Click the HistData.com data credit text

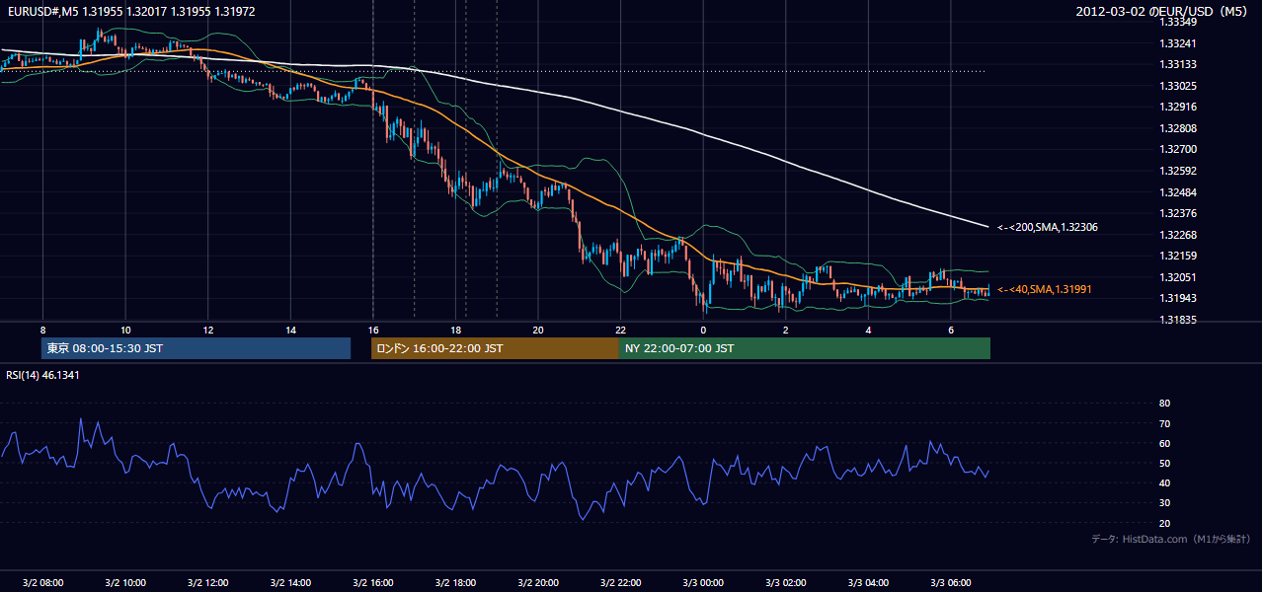tap(1171, 539)
